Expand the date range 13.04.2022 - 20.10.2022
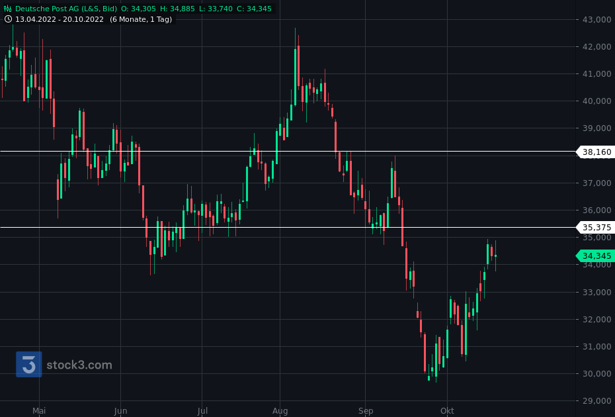Screen dimensions: 615x417 pos(60,19)
